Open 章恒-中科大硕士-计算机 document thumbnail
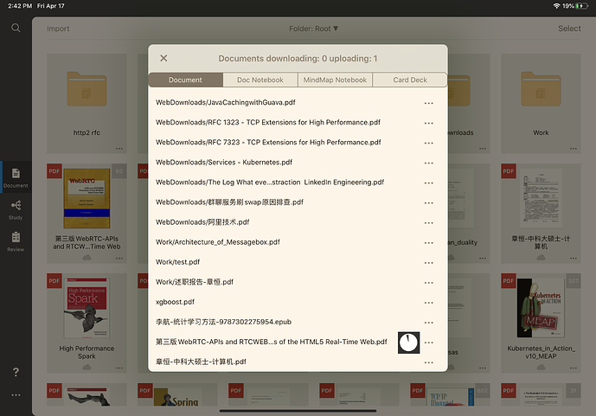 coord(541,198)
